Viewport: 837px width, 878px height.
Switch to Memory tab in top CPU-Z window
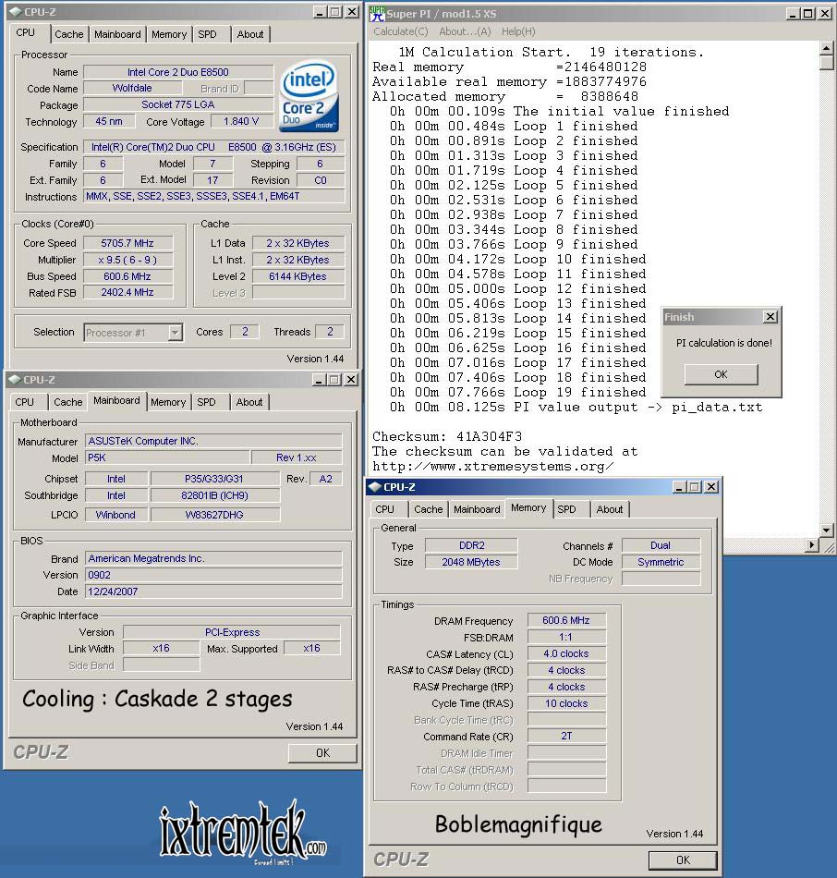(169, 34)
